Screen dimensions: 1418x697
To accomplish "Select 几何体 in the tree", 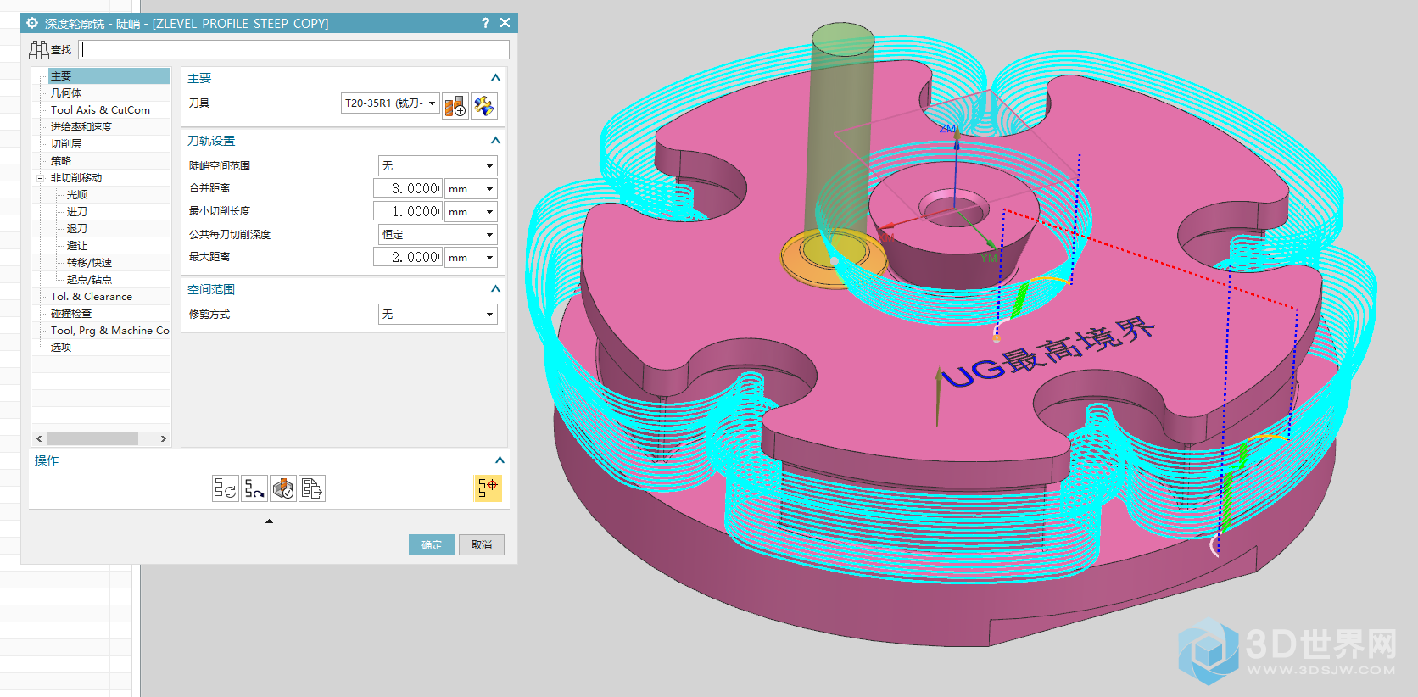I will tap(66, 93).
